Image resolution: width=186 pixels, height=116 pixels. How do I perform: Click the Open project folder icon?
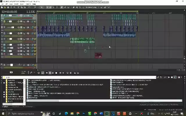pos(5,7)
